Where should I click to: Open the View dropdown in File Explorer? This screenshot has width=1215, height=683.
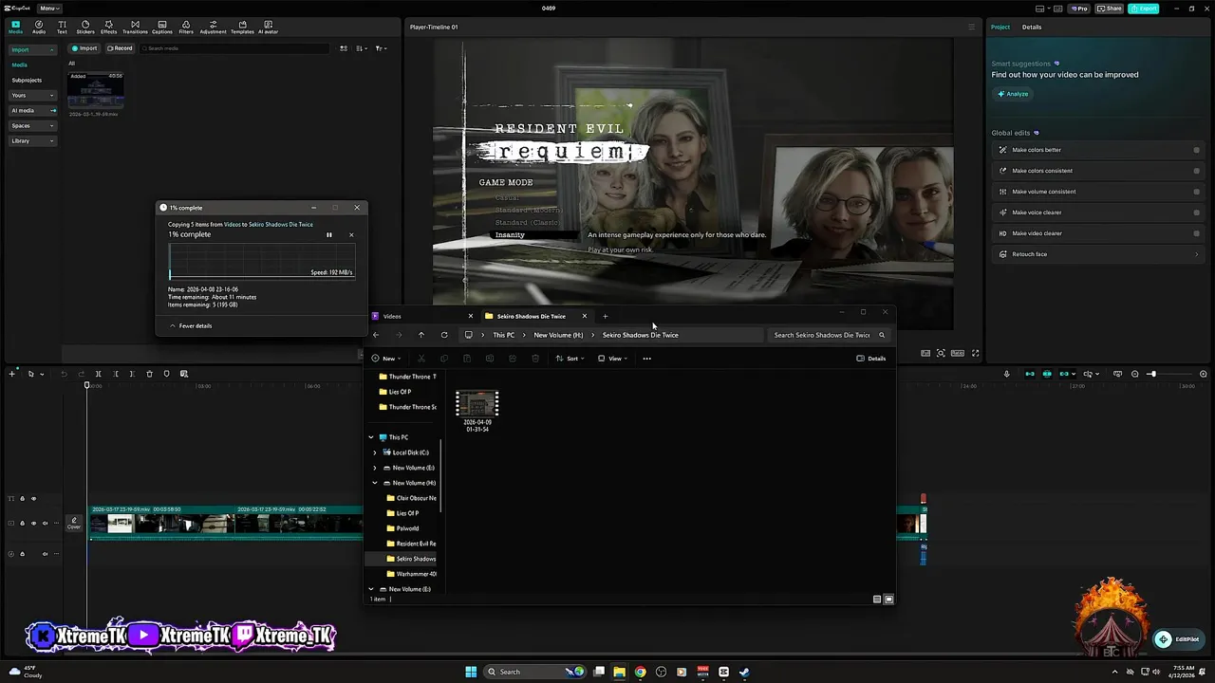coord(612,359)
